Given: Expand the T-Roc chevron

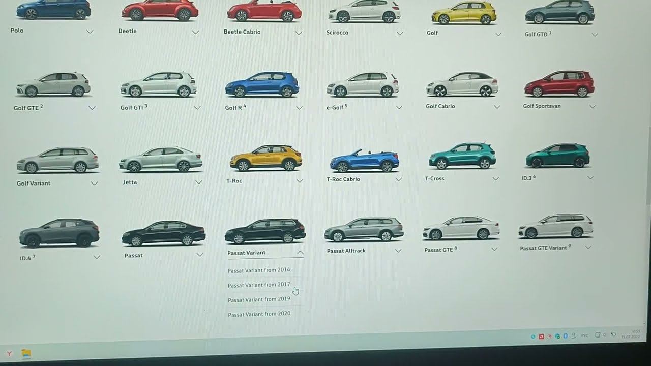Looking at the screenshot, I should point(300,181).
